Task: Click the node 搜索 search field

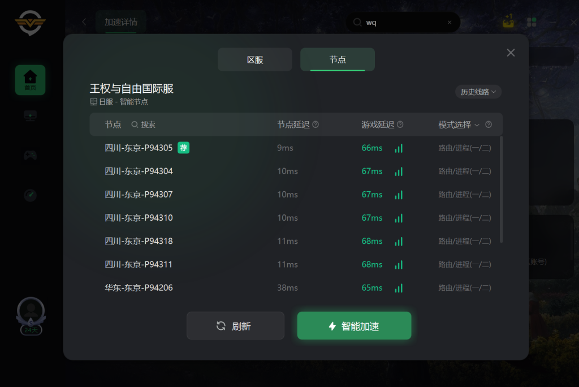Action: click(144, 124)
